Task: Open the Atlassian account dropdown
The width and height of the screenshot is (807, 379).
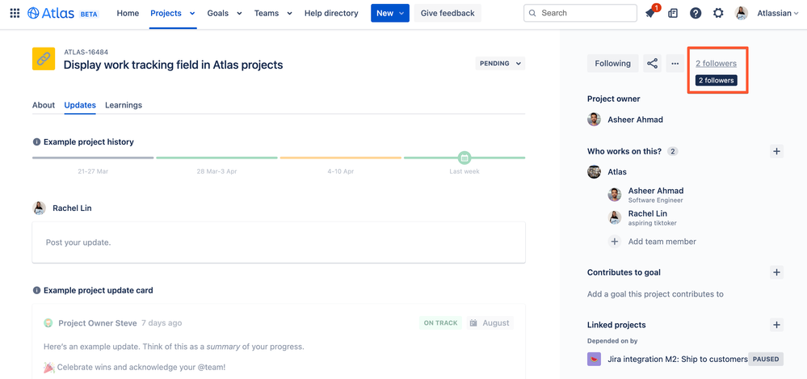Action: 777,14
